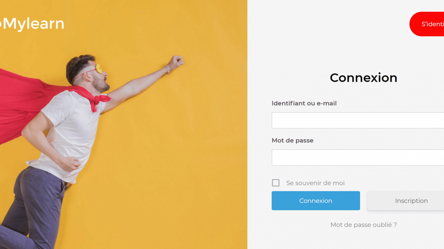Select the Identifiant ou e-mail label
The image size is (444, 249).
[x=304, y=103]
